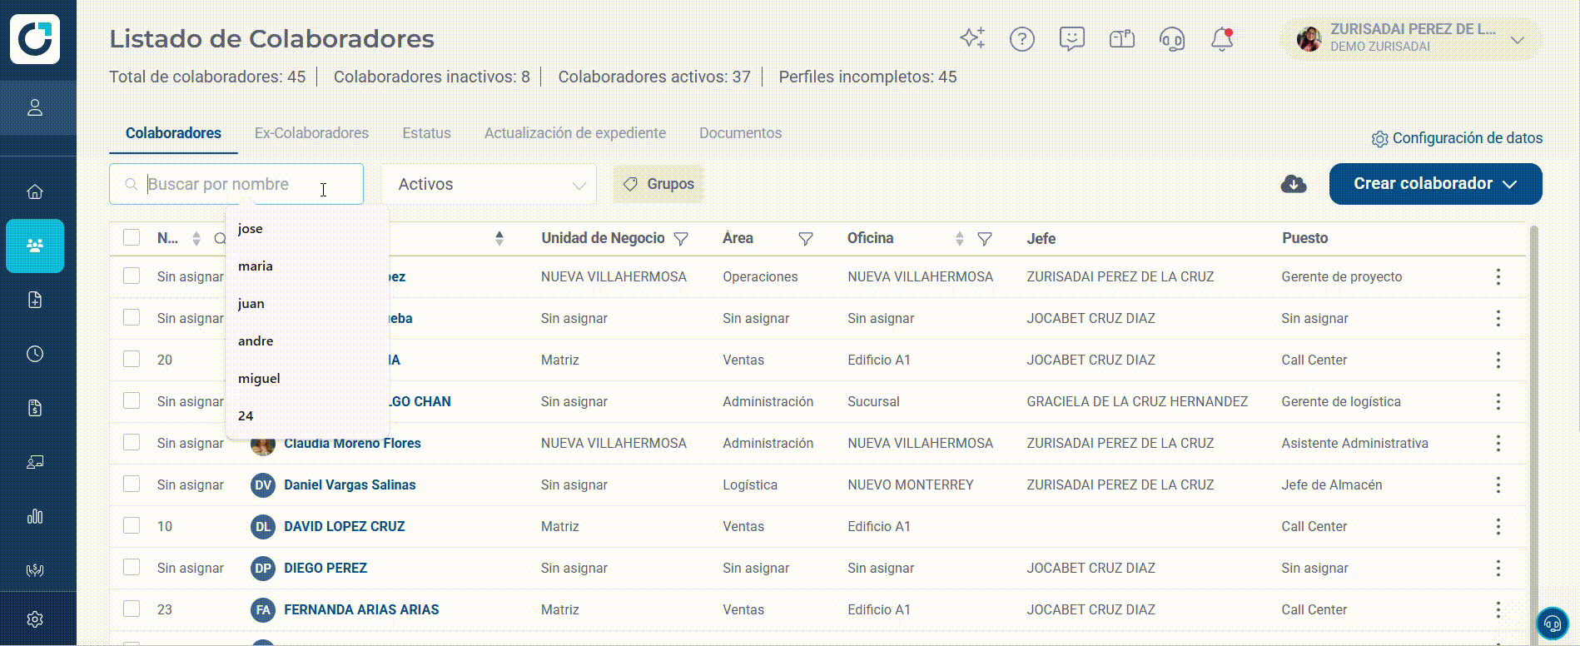Open the support headset icon in header
The image size is (1580, 646).
[x=1172, y=39]
